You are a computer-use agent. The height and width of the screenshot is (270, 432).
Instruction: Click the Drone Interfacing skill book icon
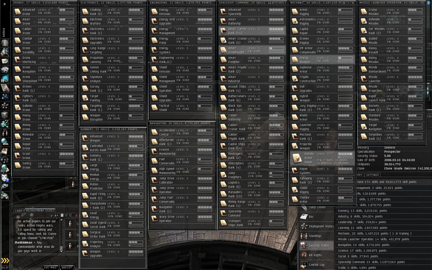point(18,60)
